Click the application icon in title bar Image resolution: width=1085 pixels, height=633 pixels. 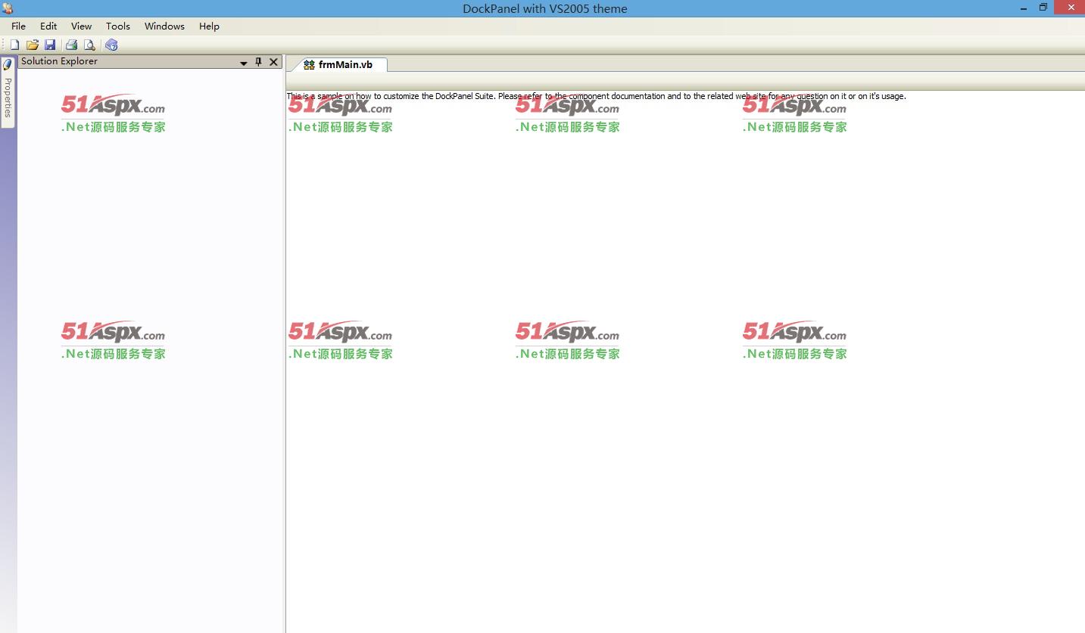[8, 8]
